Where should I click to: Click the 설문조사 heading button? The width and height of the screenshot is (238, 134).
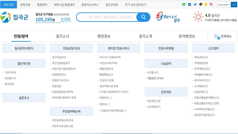click(x=24, y=98)
